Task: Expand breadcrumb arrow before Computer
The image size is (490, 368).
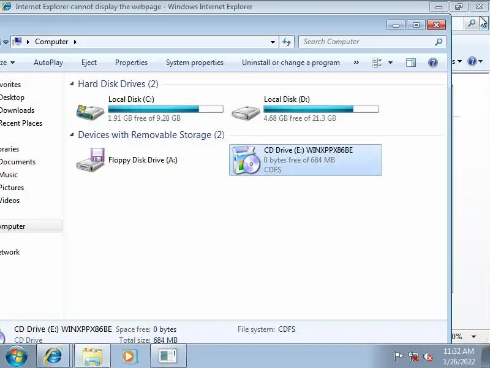Action: coord(28,42)
